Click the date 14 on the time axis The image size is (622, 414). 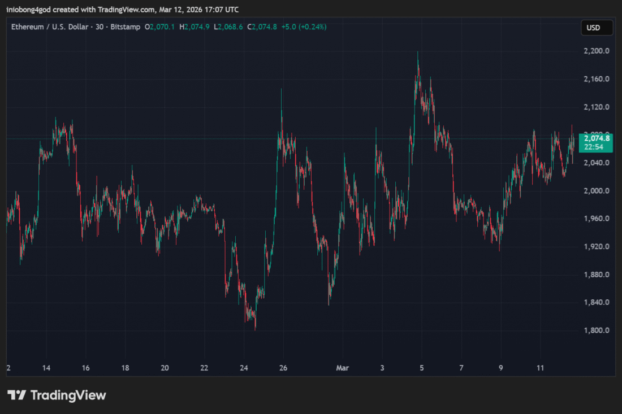click(46, 368)
